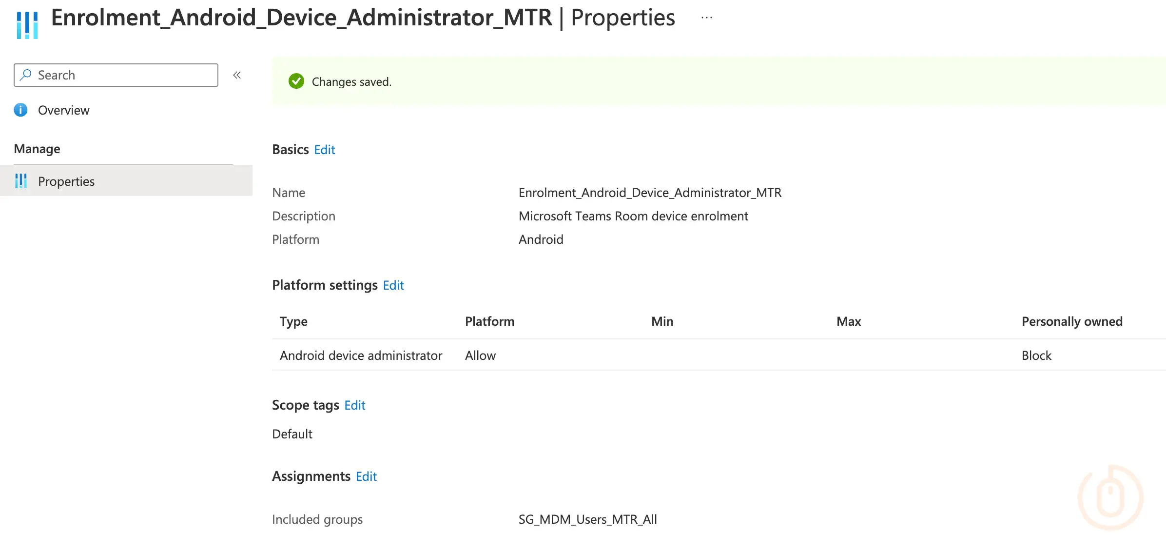This screenshot has width=1166, height=553.
Task: Select Properties under Manage
Action: [66, 181]
